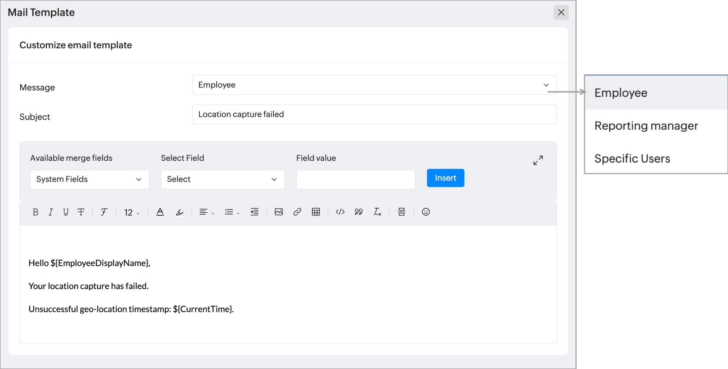Apply italic formatting
This screenshot has width=728, height=369.
pos(50,212)
